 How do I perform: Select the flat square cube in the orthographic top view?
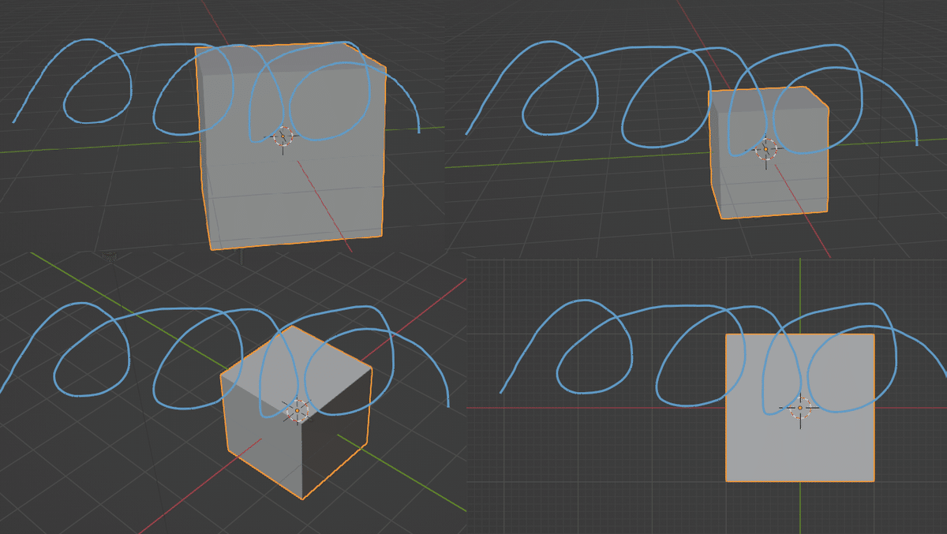click(799, 408)
